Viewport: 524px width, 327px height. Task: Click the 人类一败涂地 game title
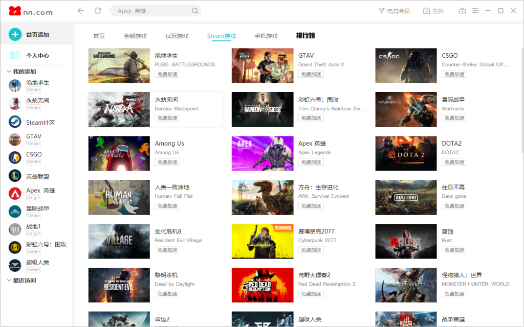pos(172,187)
